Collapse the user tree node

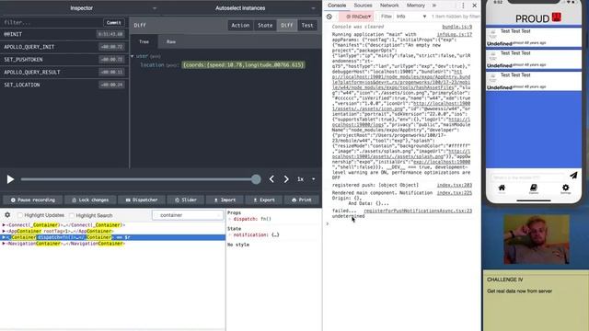133,56
